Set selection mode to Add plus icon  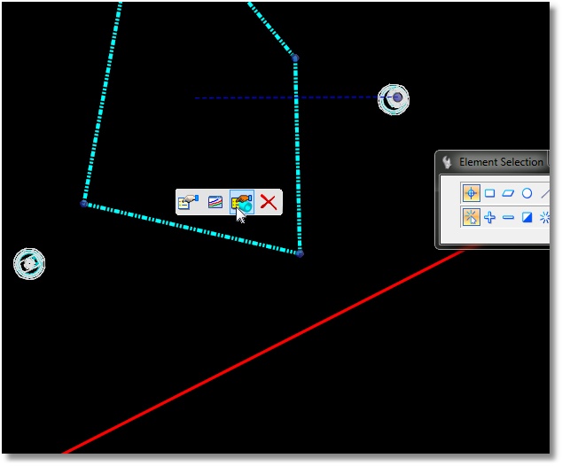pos(489,217)
